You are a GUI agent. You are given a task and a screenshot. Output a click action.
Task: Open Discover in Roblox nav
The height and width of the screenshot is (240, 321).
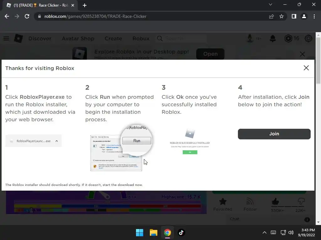tap(40, 38)
